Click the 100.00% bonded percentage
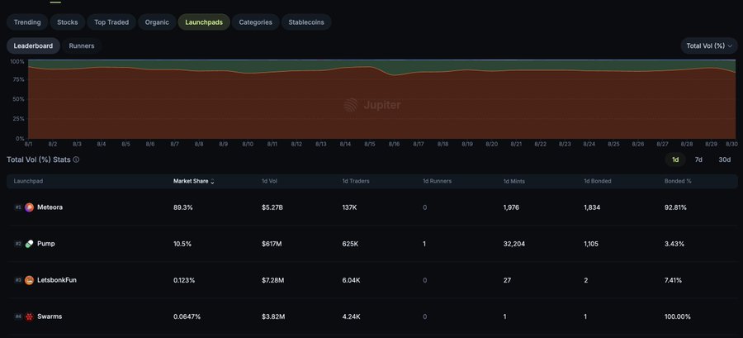This screenshot has width=743, height=338. click(x=677, y=317)
